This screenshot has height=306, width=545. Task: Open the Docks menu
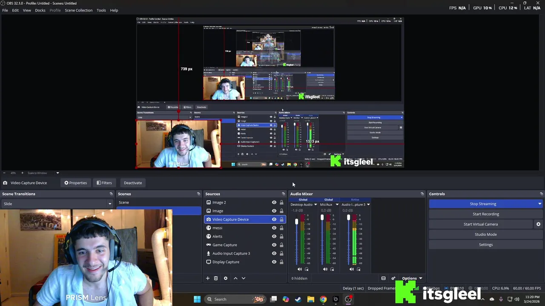click(x=40, y=10)
